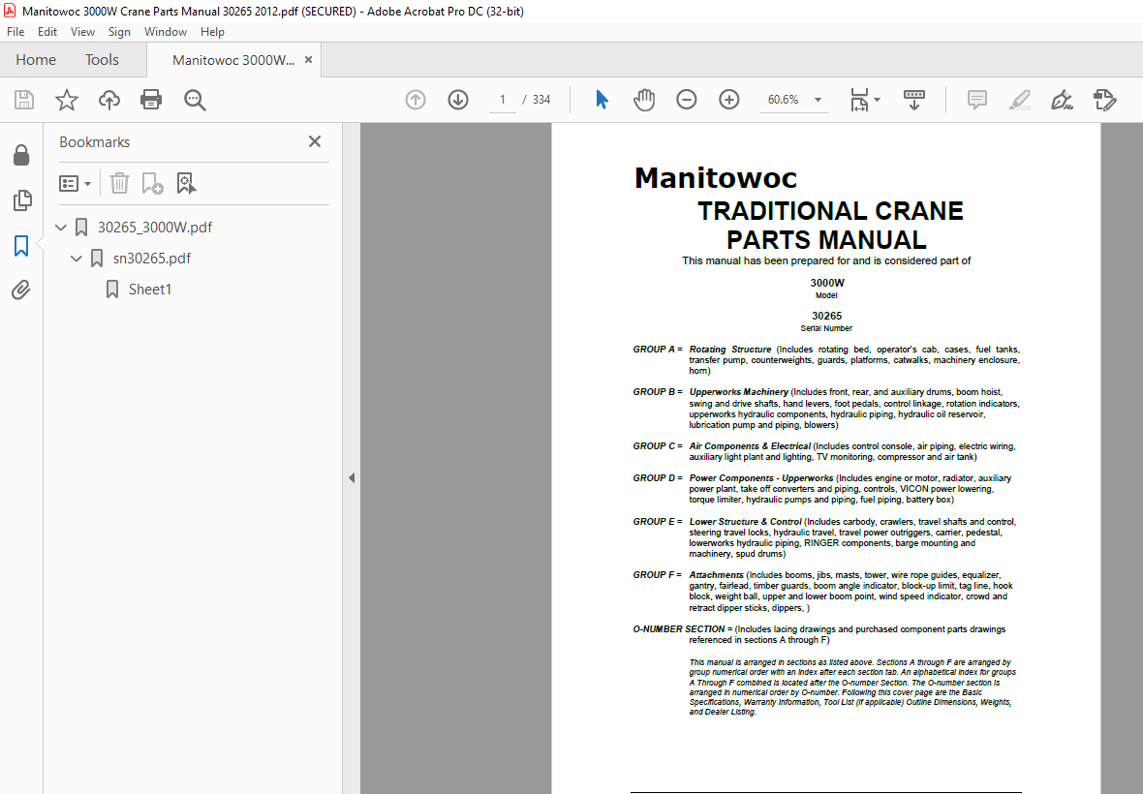
Task: Print the document using the printer icon
Action: tap(151, 100)
